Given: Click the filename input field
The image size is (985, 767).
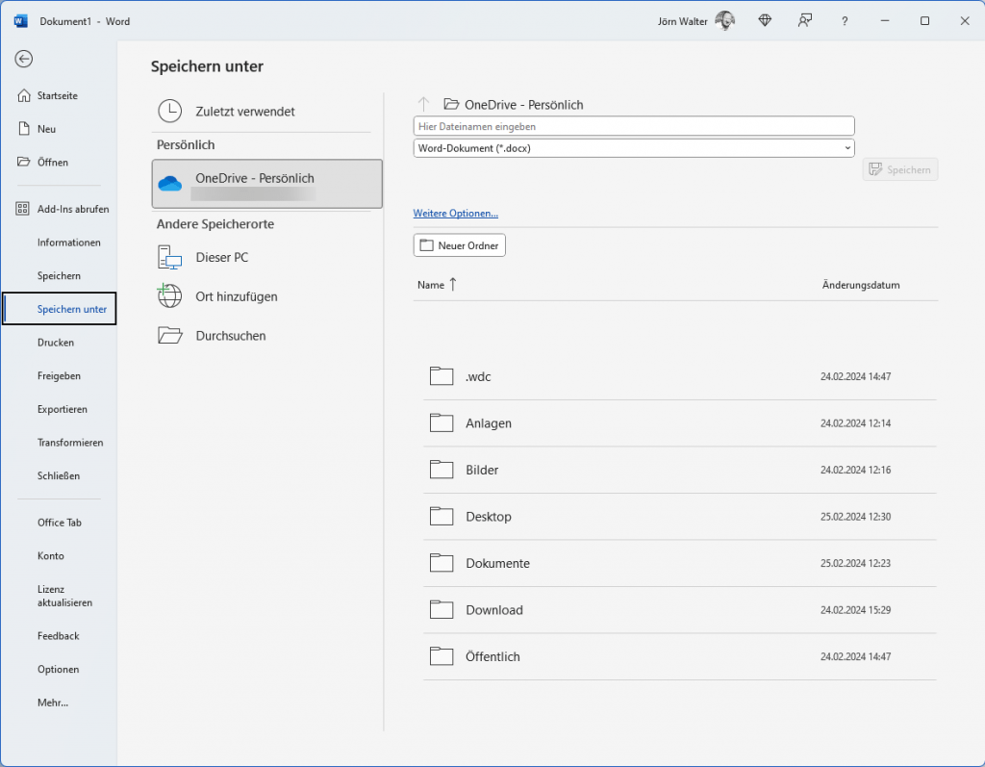Looking at the screenshot, I should 633,125.
